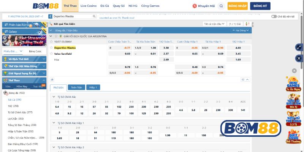
Task: Click the Deportivo Riestra search input field
Action: click(x=71, y=16)
